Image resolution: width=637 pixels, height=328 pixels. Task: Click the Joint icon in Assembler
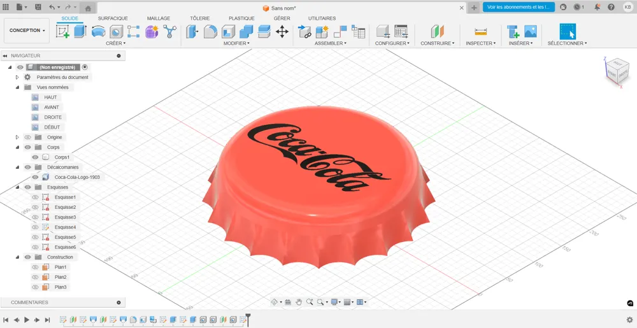coord(340,31)
